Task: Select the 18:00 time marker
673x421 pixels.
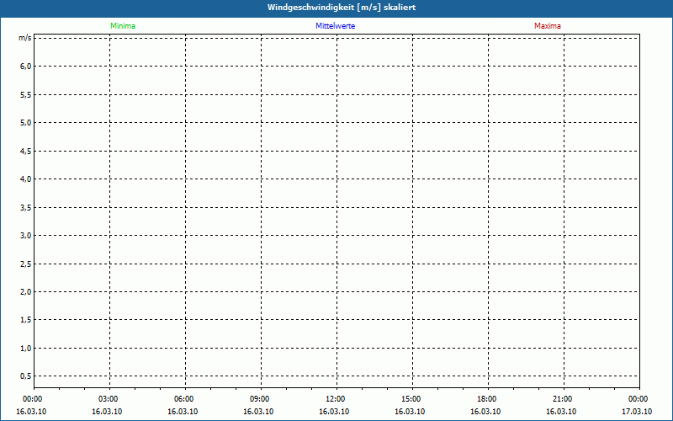Action: click(x=487, y=399)
